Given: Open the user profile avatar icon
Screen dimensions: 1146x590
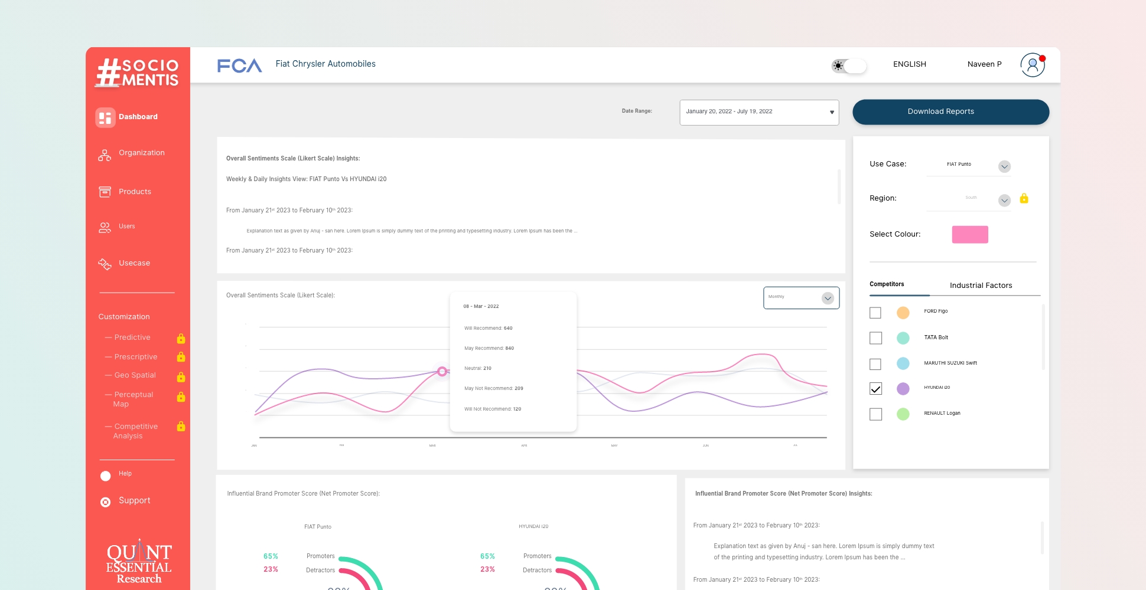Looking at the screenshot, I should 1033,65.
